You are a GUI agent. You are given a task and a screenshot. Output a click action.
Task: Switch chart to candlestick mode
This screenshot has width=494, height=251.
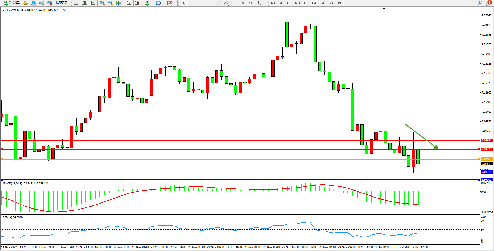85,3
